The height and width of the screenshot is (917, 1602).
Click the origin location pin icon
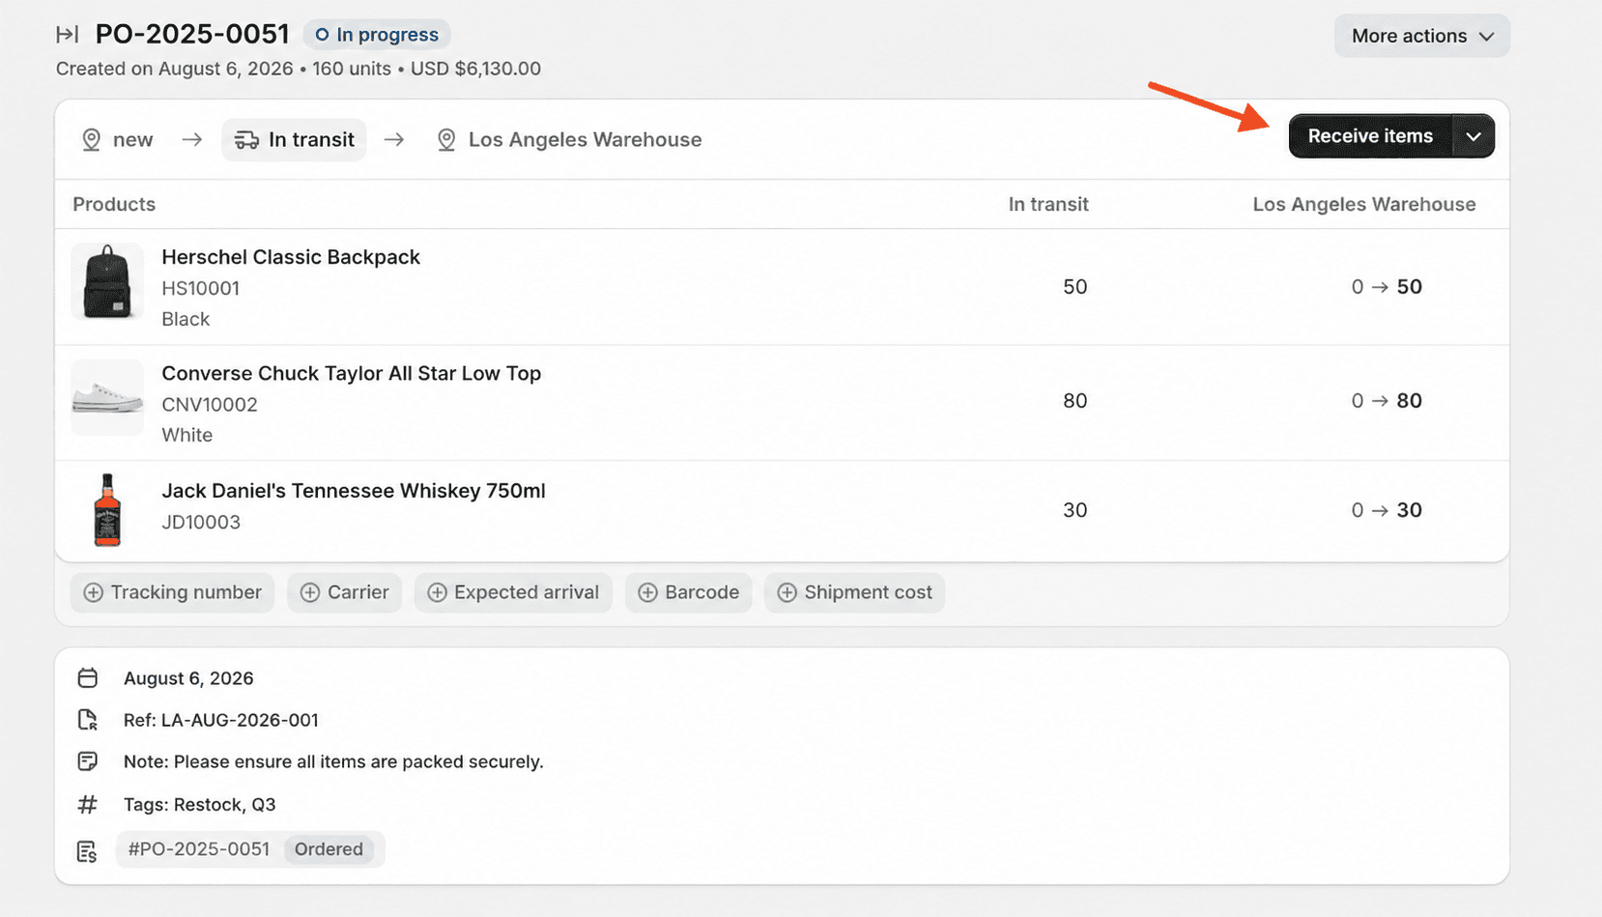pyautogui.click(x=91, y=139)
